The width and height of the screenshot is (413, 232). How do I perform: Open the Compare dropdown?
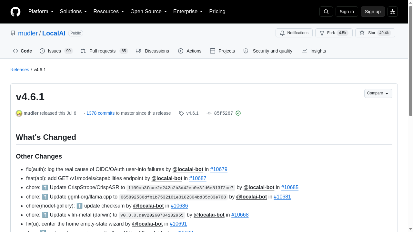pyautogui.click(x=378, y=93)
